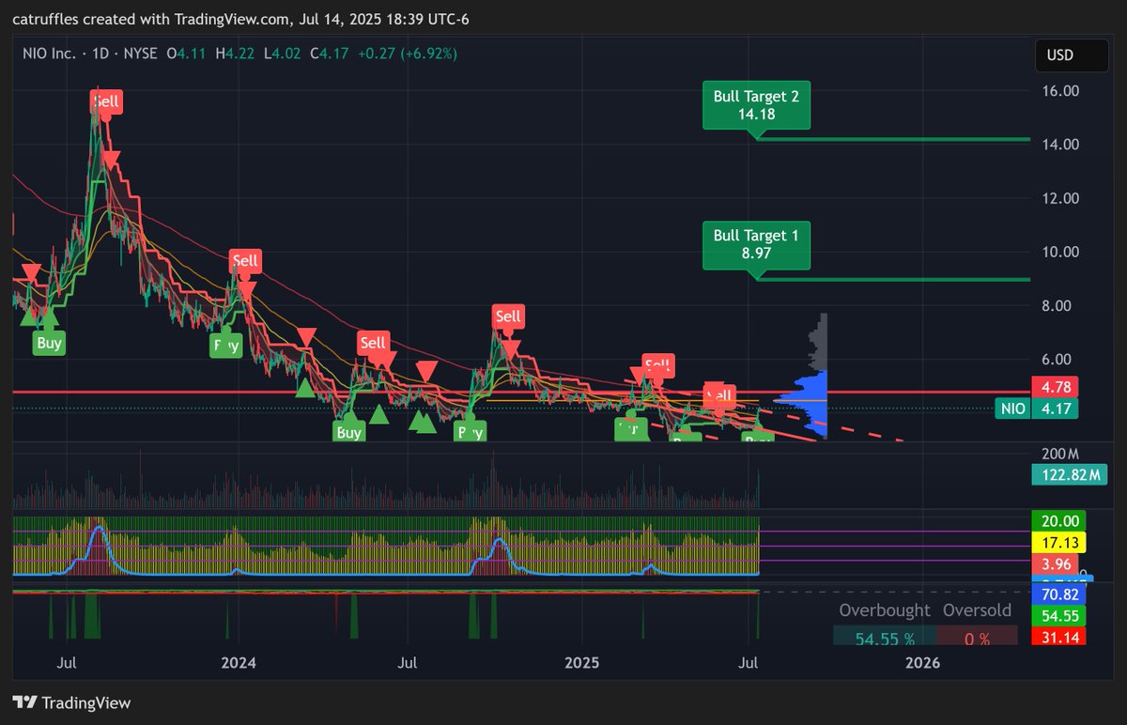Screen dimensions: 1127x725
Task: Click the 6.00 price axis label
Action: 1057,359
